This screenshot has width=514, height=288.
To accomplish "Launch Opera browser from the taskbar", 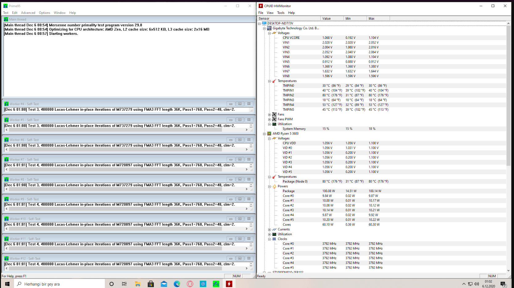I will click(190, 284).
